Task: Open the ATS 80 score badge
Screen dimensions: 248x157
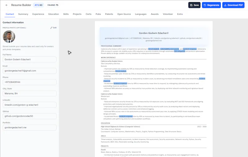Action: click(x=38, y=5)
